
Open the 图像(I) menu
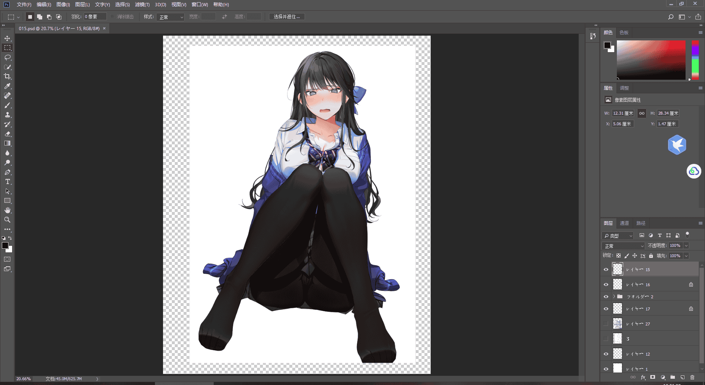tap(63, 4)
